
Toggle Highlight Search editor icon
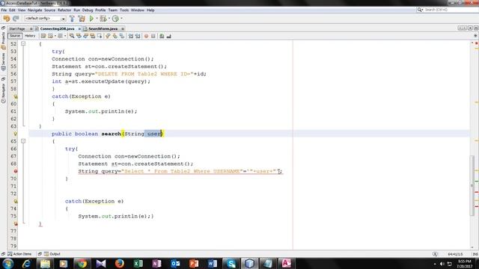93,36
